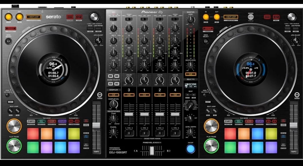Click right deck Parameter 1 right arrow
Screen dimensions: 303x166
[x=275, y=121]
